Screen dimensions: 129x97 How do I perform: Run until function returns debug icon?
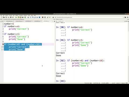coord(35,17)
